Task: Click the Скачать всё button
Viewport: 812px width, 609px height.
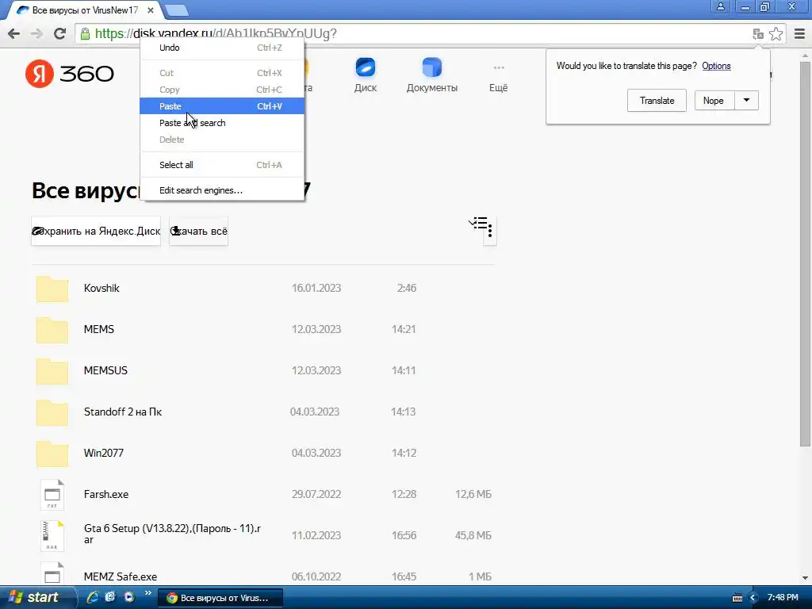Action: [198, 231]
